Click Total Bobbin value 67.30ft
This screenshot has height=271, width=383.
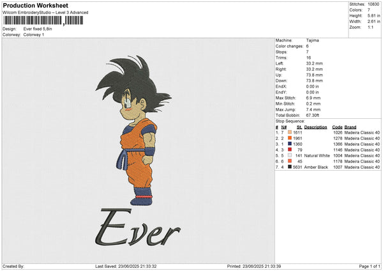312,115
